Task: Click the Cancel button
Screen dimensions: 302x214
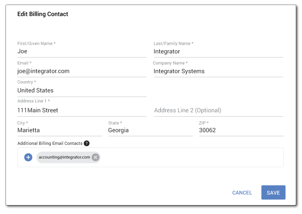Action: point(242,193)
